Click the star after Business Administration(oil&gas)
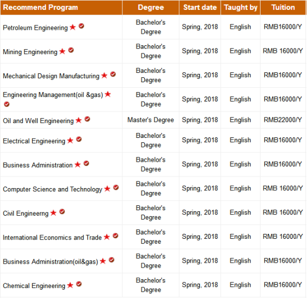This screenshot has height=299, width=307. click(103, 261)
